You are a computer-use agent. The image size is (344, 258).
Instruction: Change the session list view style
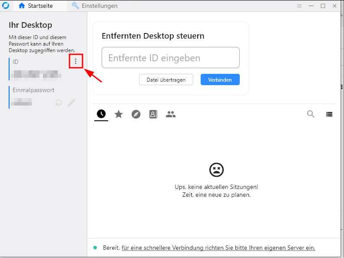329,114
